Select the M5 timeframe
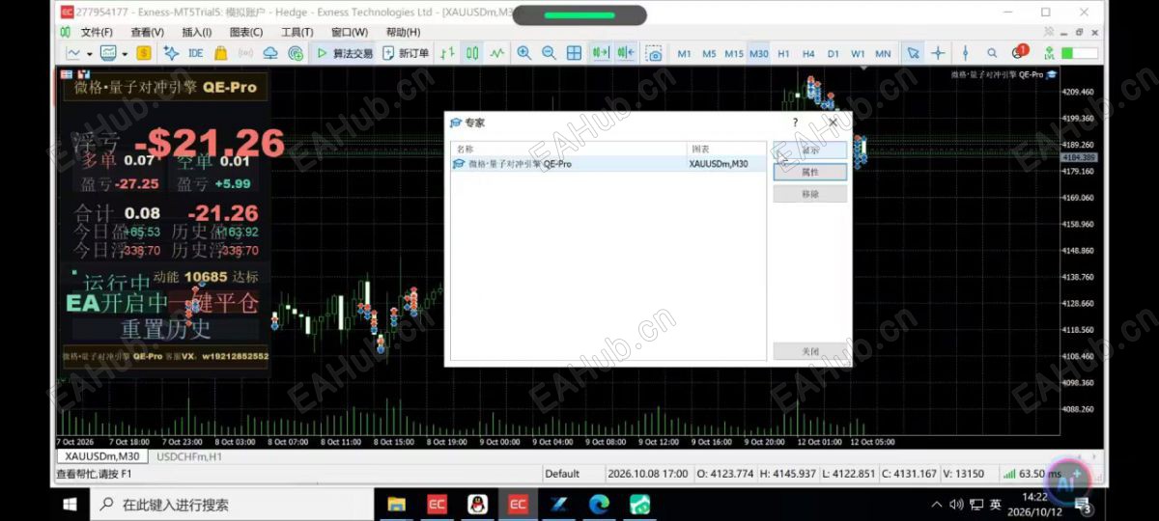The height and width of the screenshot is (521, 1159). click(x=709, y=54)
